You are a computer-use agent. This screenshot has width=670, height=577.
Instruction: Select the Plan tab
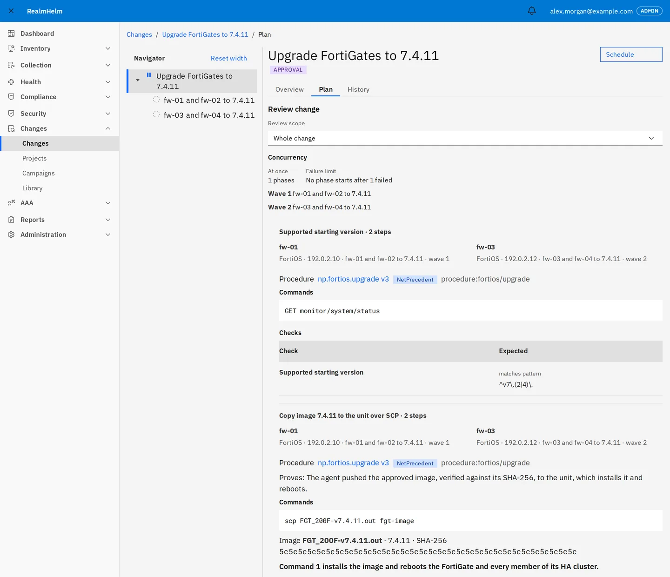point(326,89)
